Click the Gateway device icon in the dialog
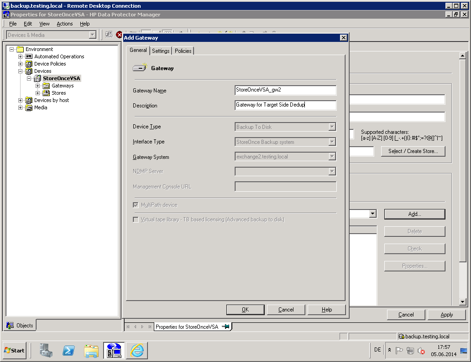Viewport: 471px width, 362px height. tap(140, 68)
